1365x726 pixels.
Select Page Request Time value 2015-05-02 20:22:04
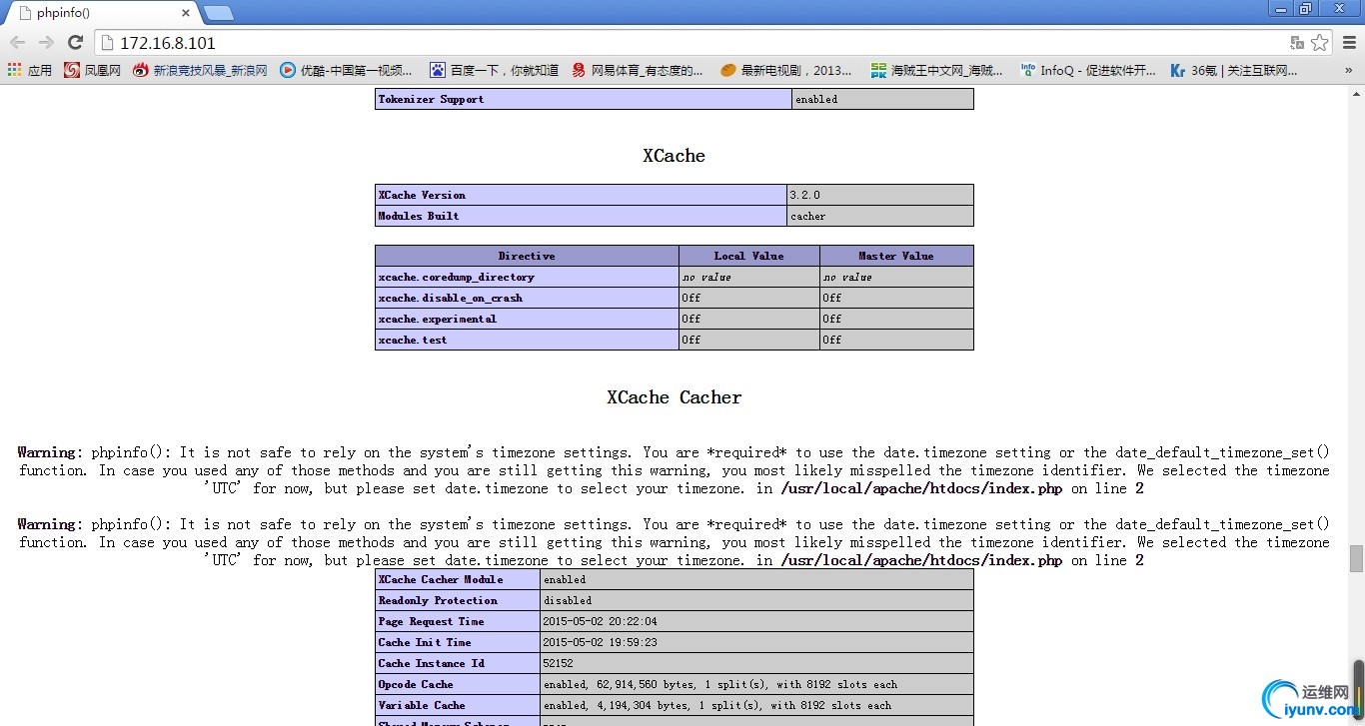[600, 621]
